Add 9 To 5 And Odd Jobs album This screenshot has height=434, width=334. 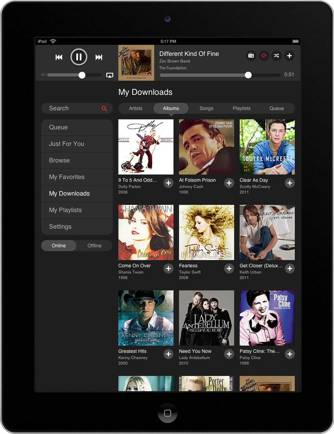(x=169, y=183)
